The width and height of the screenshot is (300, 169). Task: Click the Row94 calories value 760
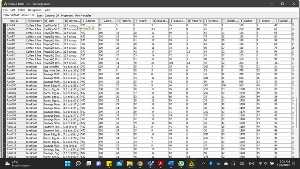pos(90,63)
